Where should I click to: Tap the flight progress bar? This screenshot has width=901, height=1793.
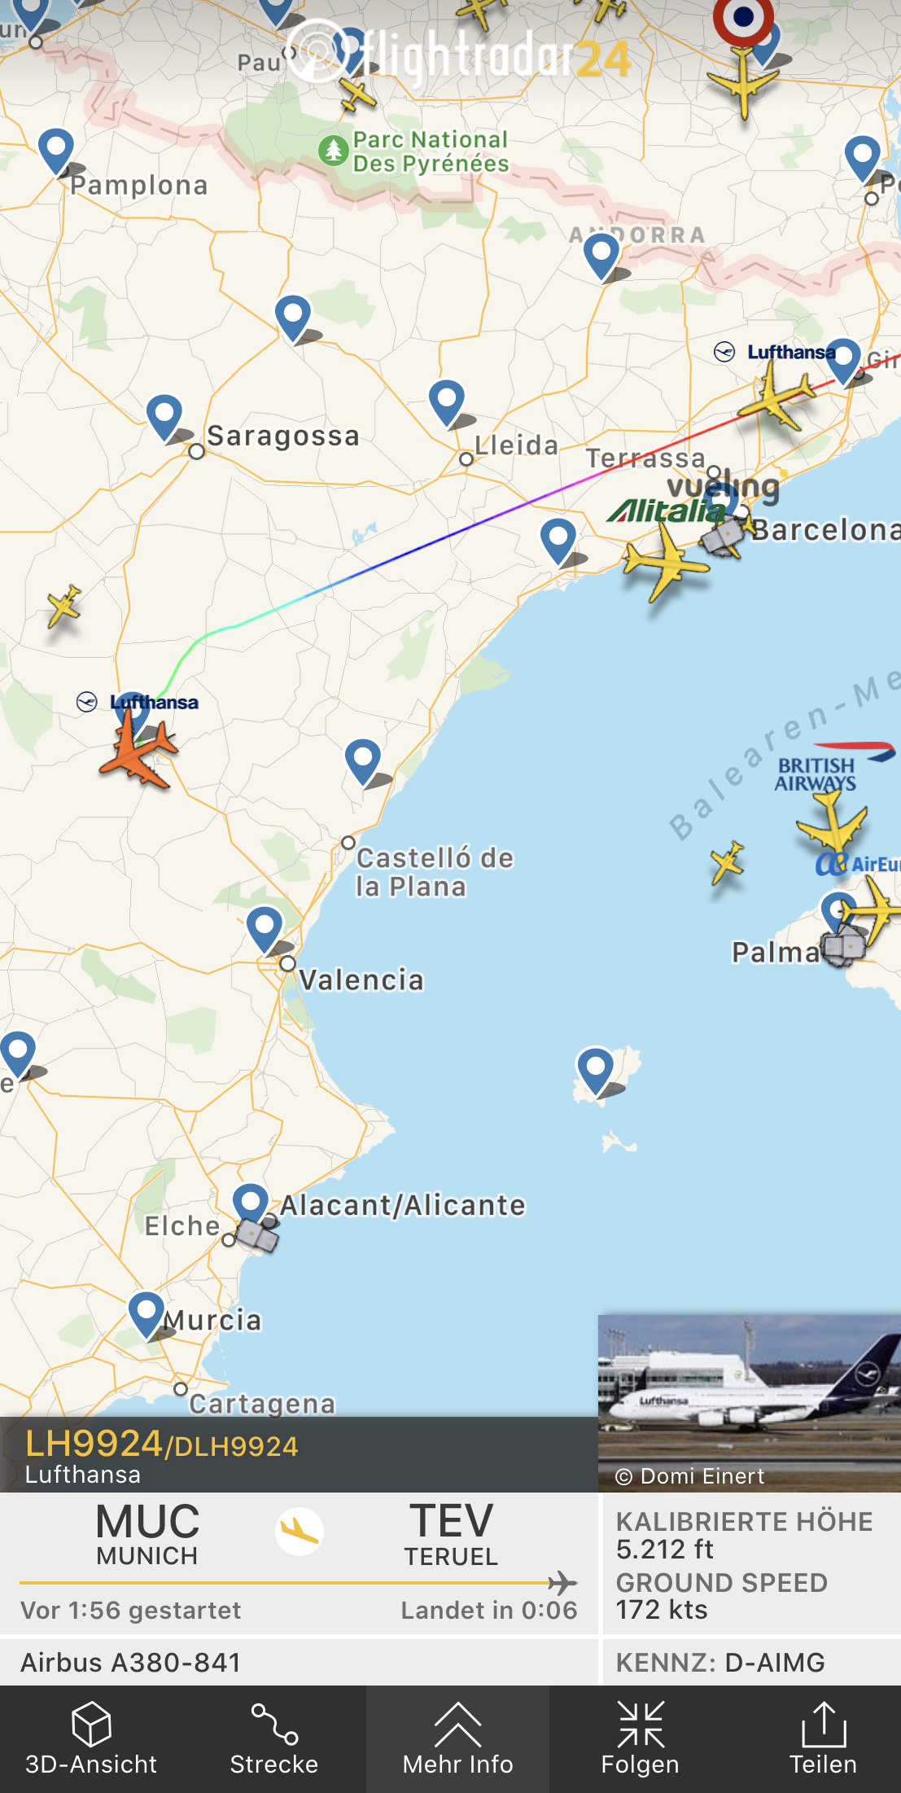(298, 1583)
